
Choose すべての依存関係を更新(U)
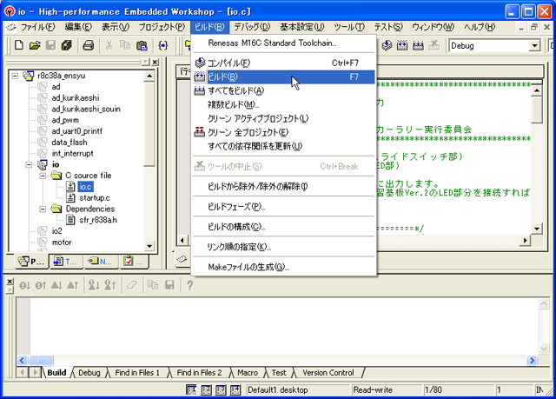pyautogui.click(x=283, y=146)
